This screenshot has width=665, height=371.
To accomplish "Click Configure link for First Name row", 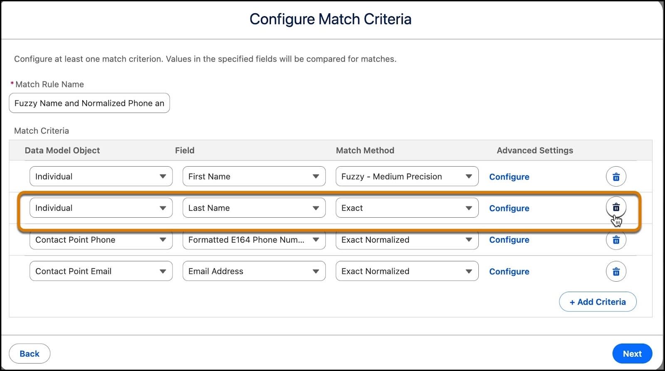I will [509, 177].
